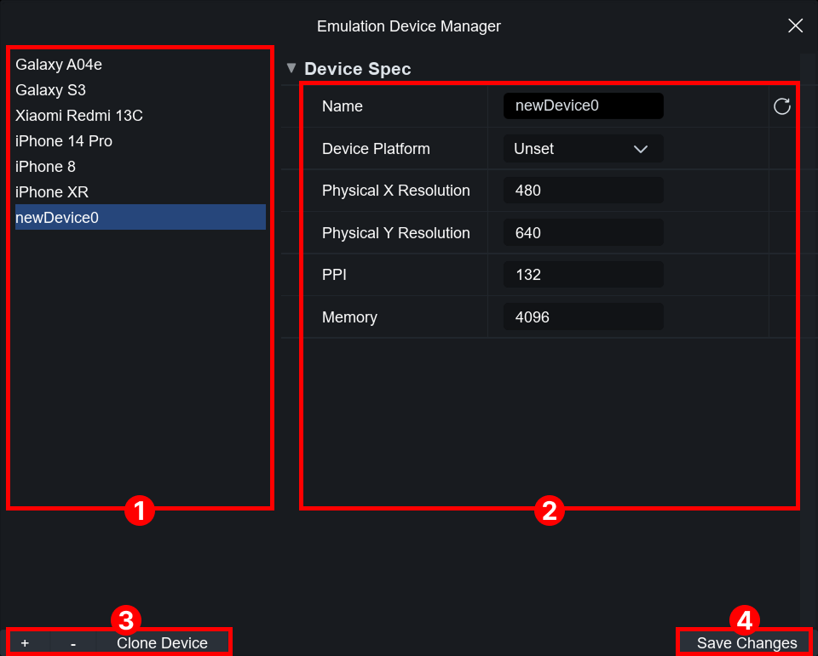The image size is (818, 656).
Task: Open the Device Platform dropdown
Action: tap(583, 149)
